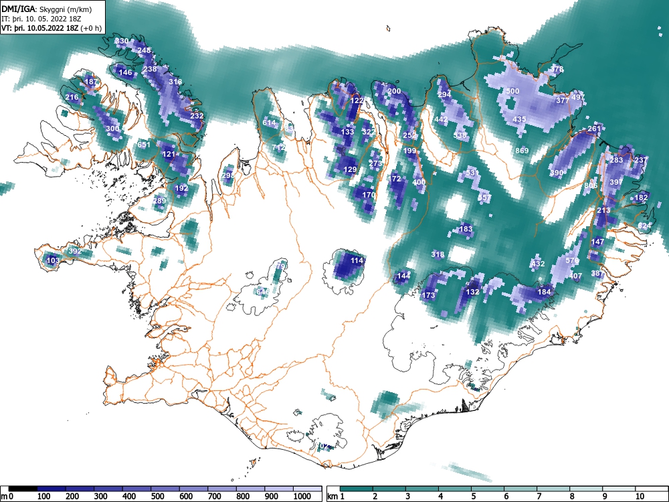Click the visibility value 294 on the map
This screenshot has height=502, width=669.
click(x=444, y=94)
